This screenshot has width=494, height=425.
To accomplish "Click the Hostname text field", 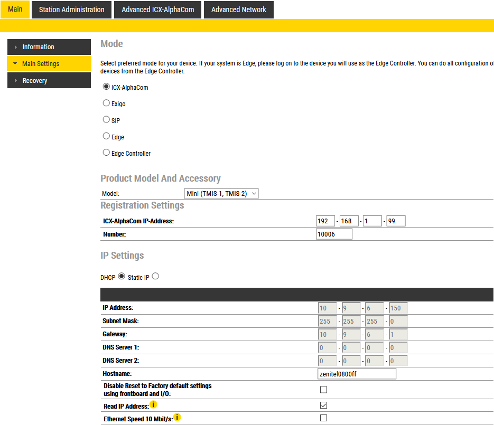I will pos(356,374).
